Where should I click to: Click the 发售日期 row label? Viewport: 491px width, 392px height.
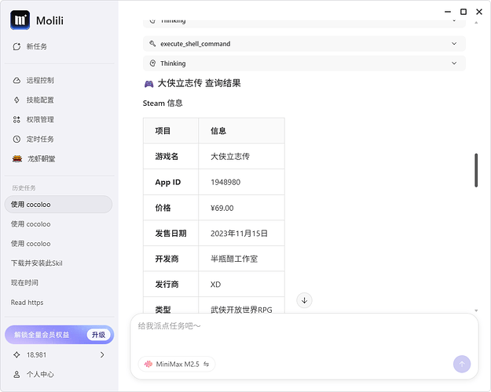pos(170,234)
